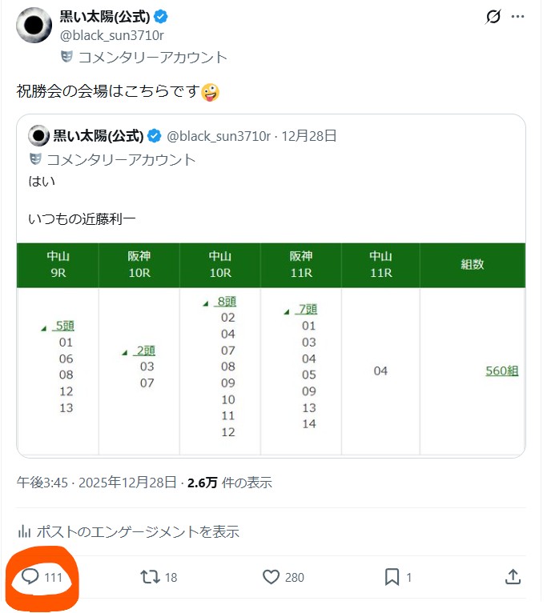Click the commentary account mask icon
This screenshot has width=547, height=613.
click(x=66, y=57)
